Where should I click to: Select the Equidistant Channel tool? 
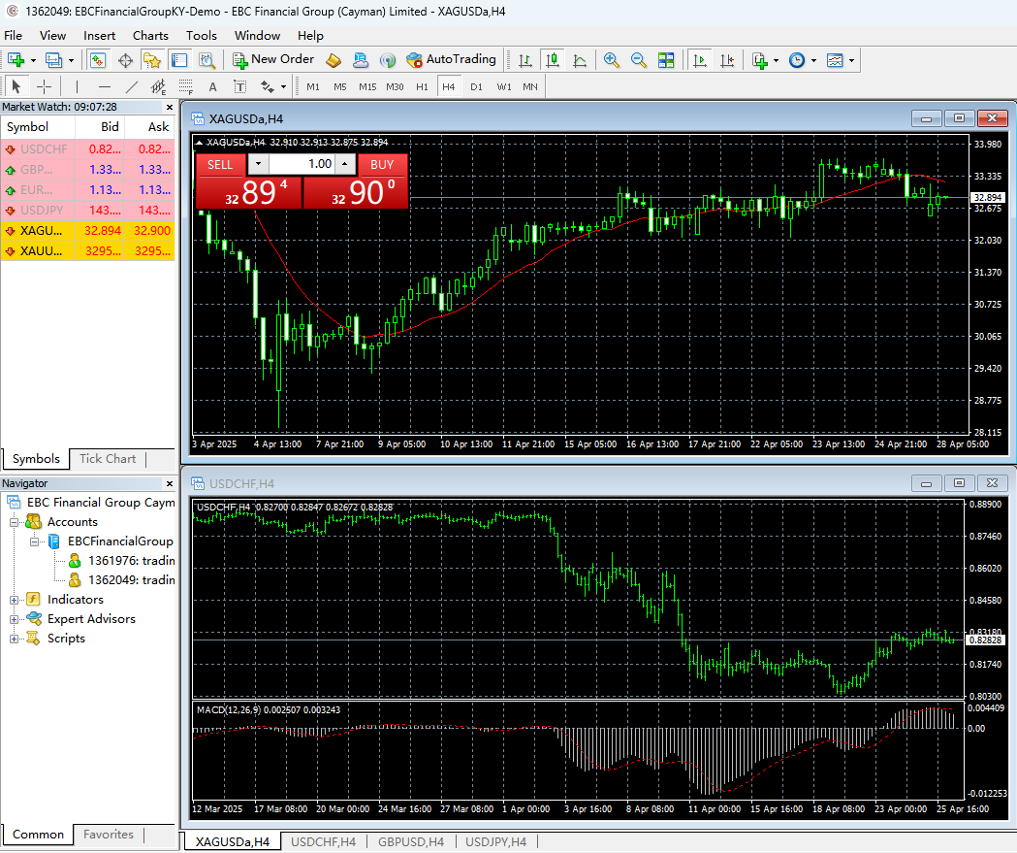[x=158, y=86]
